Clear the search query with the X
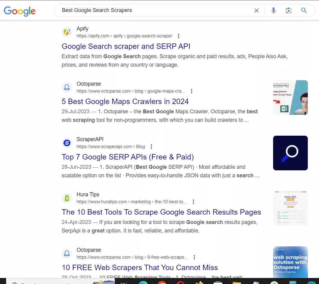 click(256, 10)
